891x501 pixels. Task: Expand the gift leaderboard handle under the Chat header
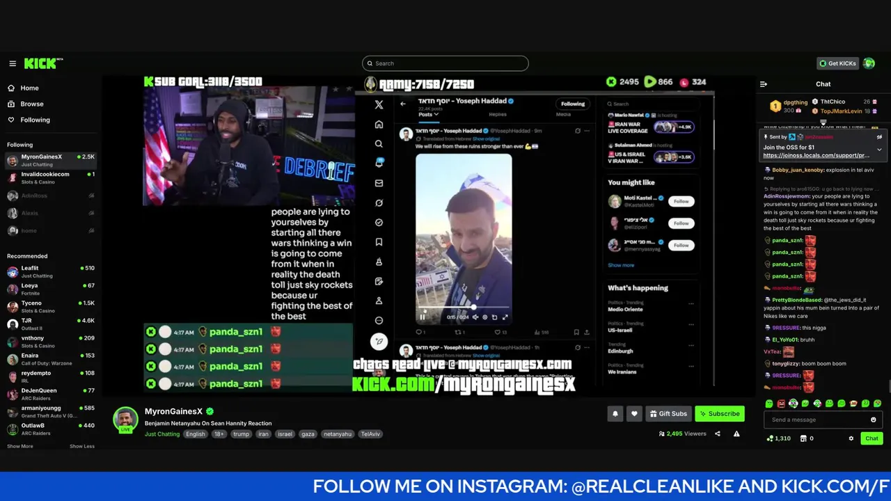(823, 122)
